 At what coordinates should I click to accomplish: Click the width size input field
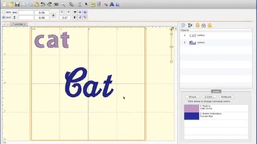coord(26,12)
